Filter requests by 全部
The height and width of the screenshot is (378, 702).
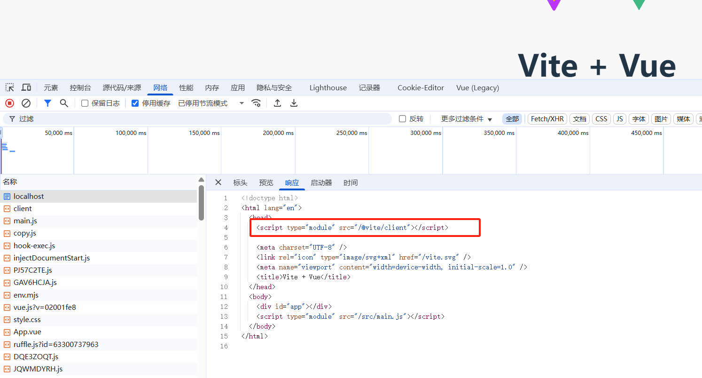click(512, 119)
